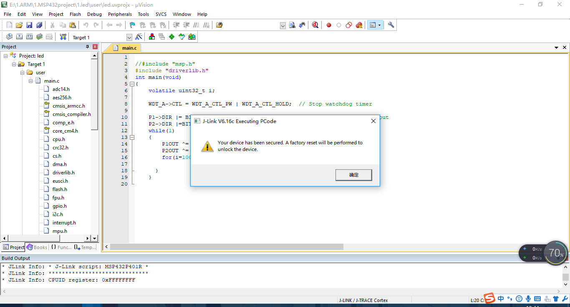The image size is (570, 307).
Task: Click the 确定 button in J-Link dialog
Action: (353, 175)
